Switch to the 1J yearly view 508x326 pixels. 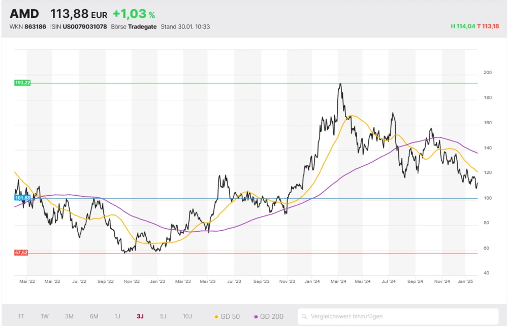click(117, 316)
